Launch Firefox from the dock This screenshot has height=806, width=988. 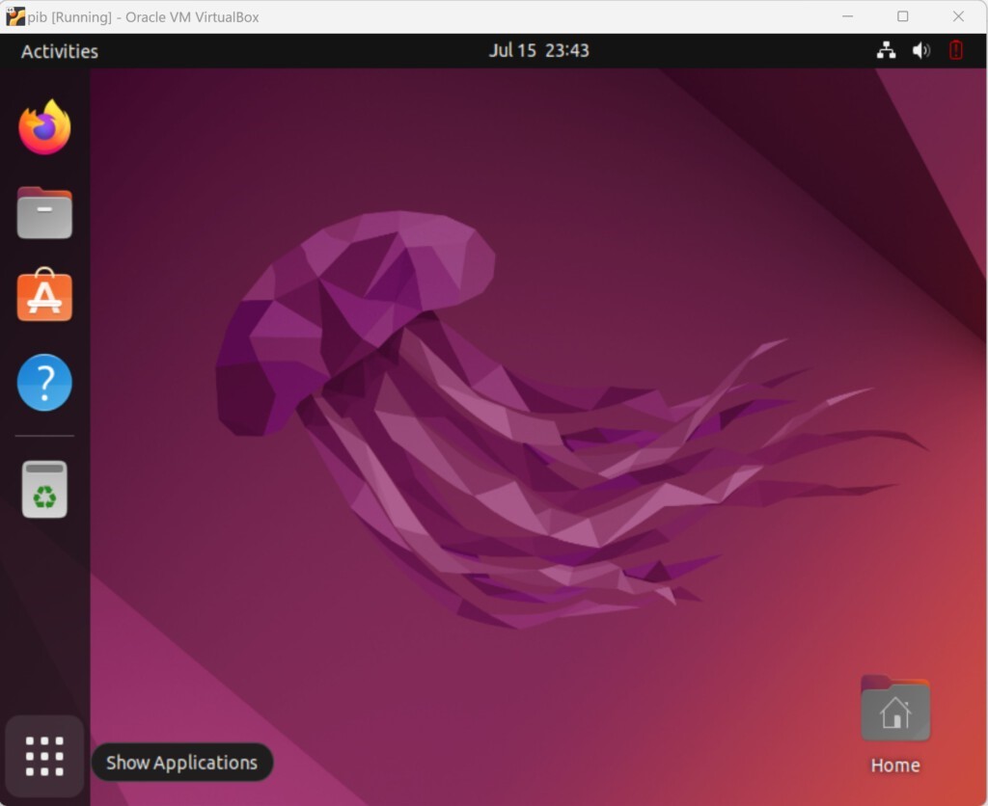point(44,127)
